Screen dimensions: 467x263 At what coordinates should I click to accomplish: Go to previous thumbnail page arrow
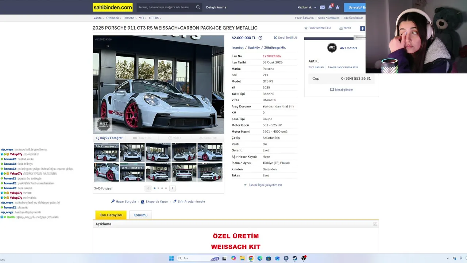[x=148, y=188]
